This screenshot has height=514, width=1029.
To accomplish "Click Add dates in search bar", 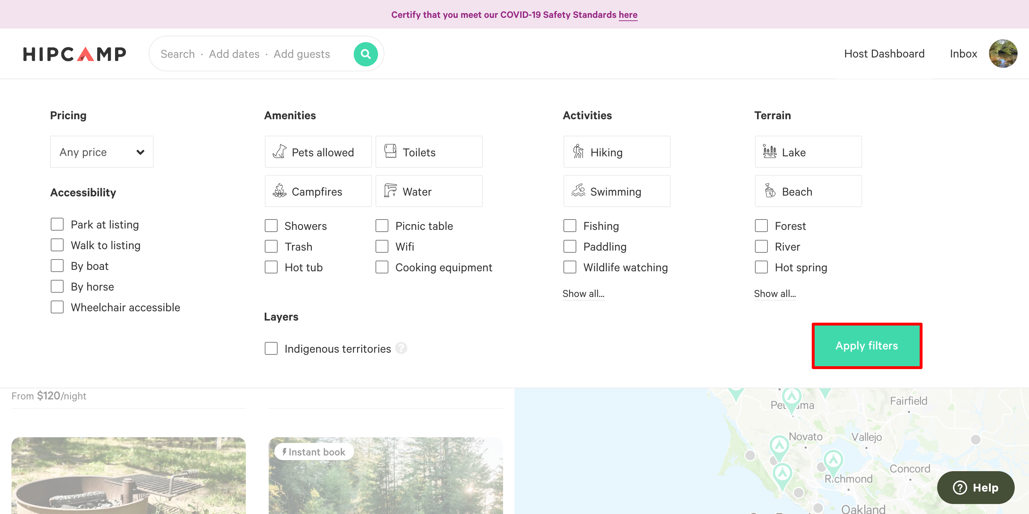I will pyautogui.click(x=234, y=54).
